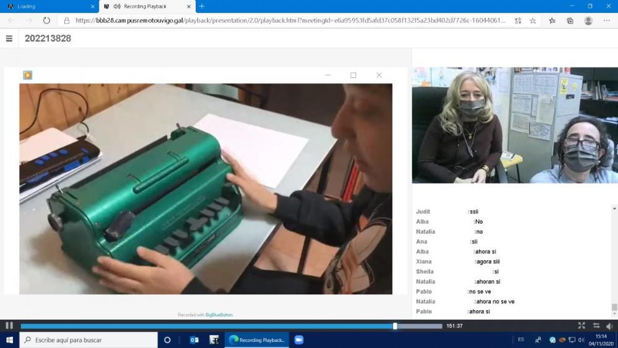
Task: Maximize the shared video player window
Action: (353, 75)
